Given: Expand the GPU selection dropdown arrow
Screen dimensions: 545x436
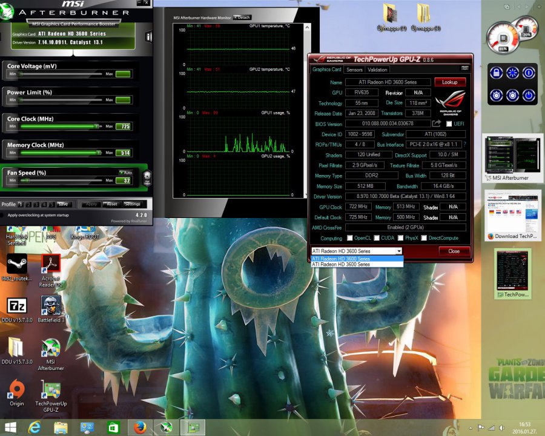Looking at the screenshot, I should [x=398, y=251].
